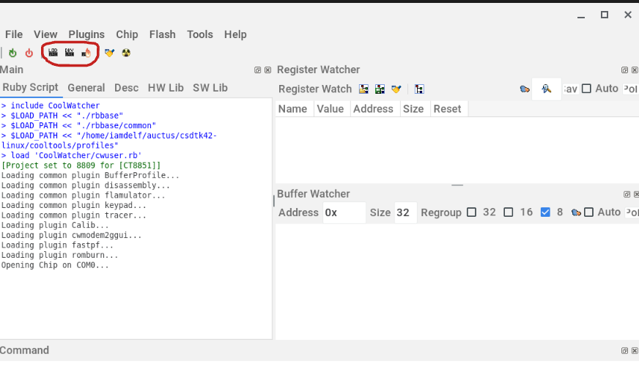Switch to the General tab

pyautogui.click(x=86, y=88)
